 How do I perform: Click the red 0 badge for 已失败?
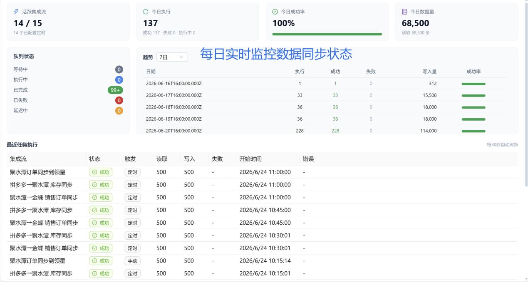pos(119,100)
